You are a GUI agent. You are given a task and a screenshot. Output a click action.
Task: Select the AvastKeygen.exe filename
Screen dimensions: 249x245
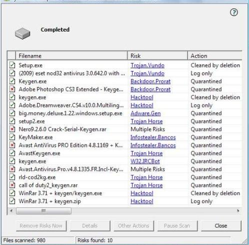click(39, 153)
